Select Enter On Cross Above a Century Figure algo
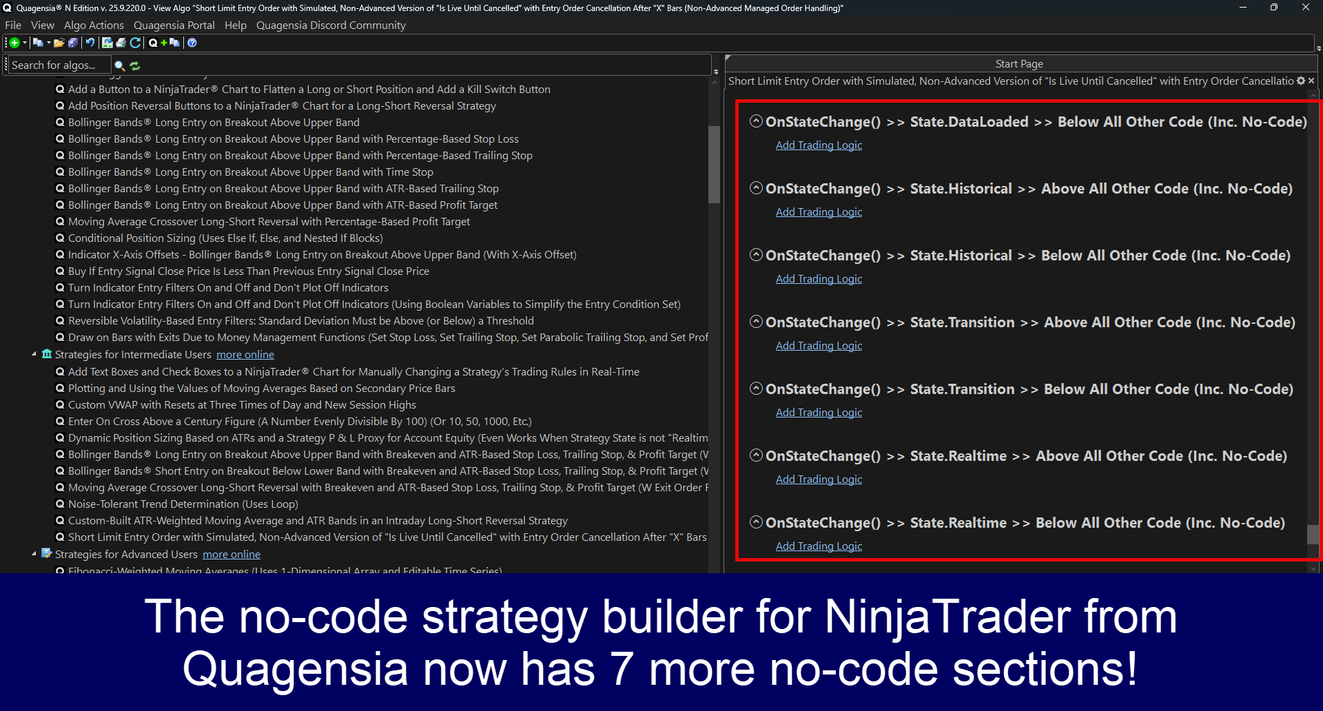 click(x=300, y=421)
